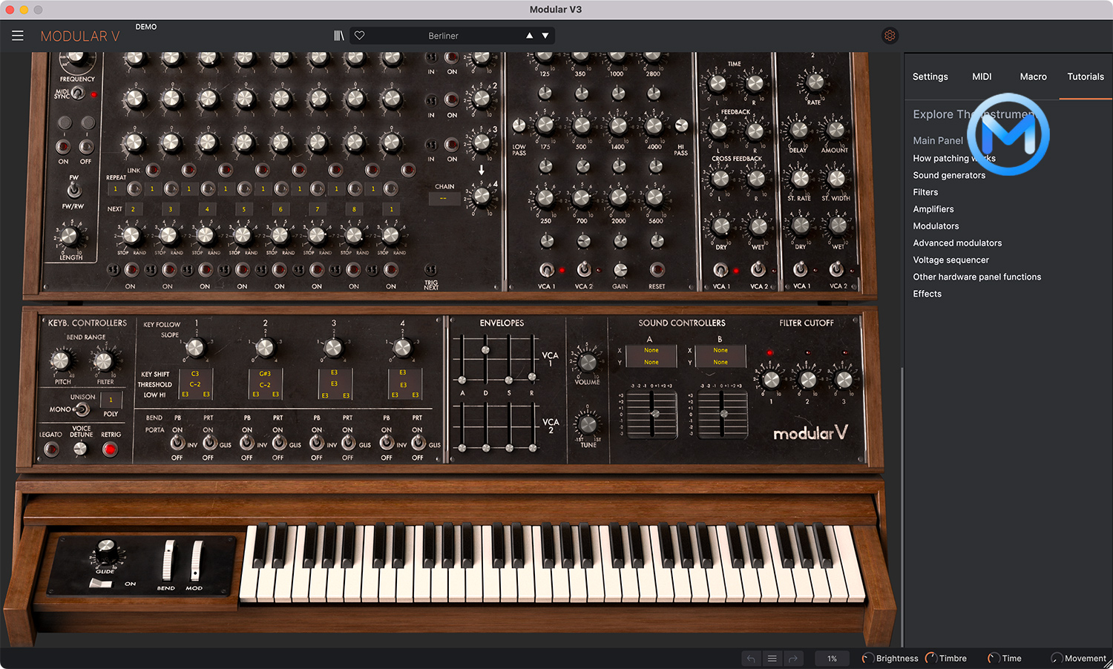Open the edit history list icon
1113x669 pixels.
coord(772,659)
